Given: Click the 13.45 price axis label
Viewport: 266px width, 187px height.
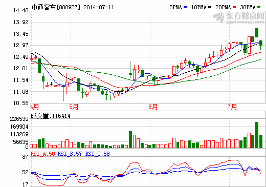Looking at the screenshot, I should [21, 34].
